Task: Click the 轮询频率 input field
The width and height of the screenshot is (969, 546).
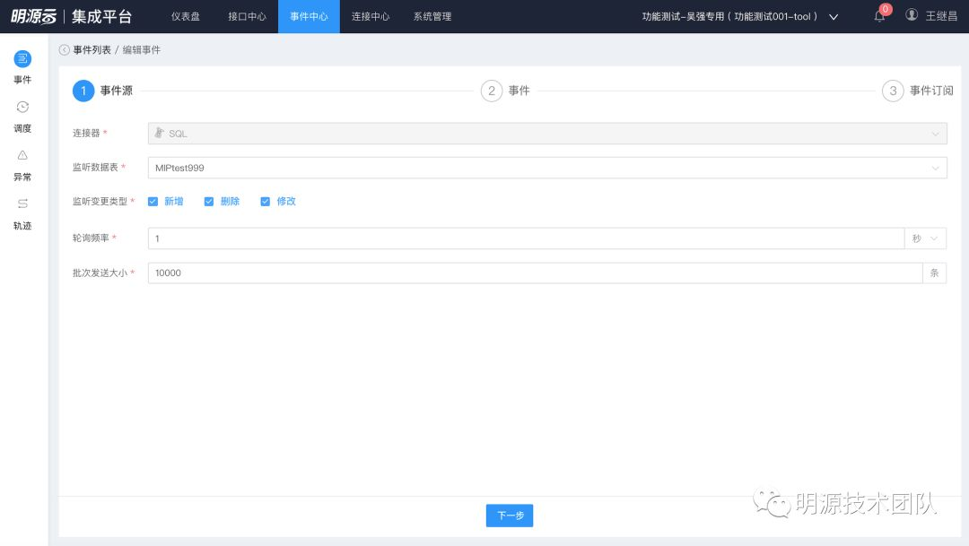Action: click(526, 238)
